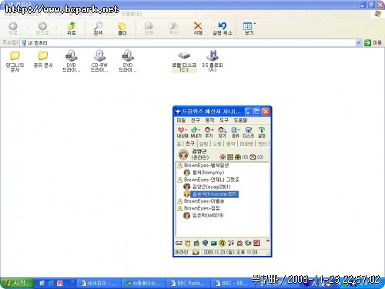Switch to the 홈 tab in messenger
This screenshot has width=385, height=289.
coord(179,144)
